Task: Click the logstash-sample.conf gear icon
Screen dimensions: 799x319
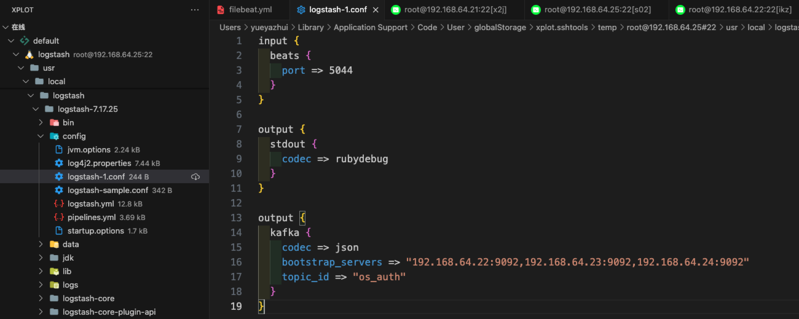Action: (x=59, y=191)
